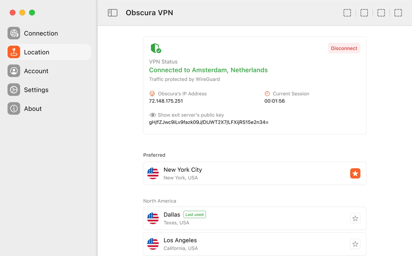Viewport: 412px width, 256px height.
Task: Click the US flag beside New York City
Action: click(x=153, y=173)
